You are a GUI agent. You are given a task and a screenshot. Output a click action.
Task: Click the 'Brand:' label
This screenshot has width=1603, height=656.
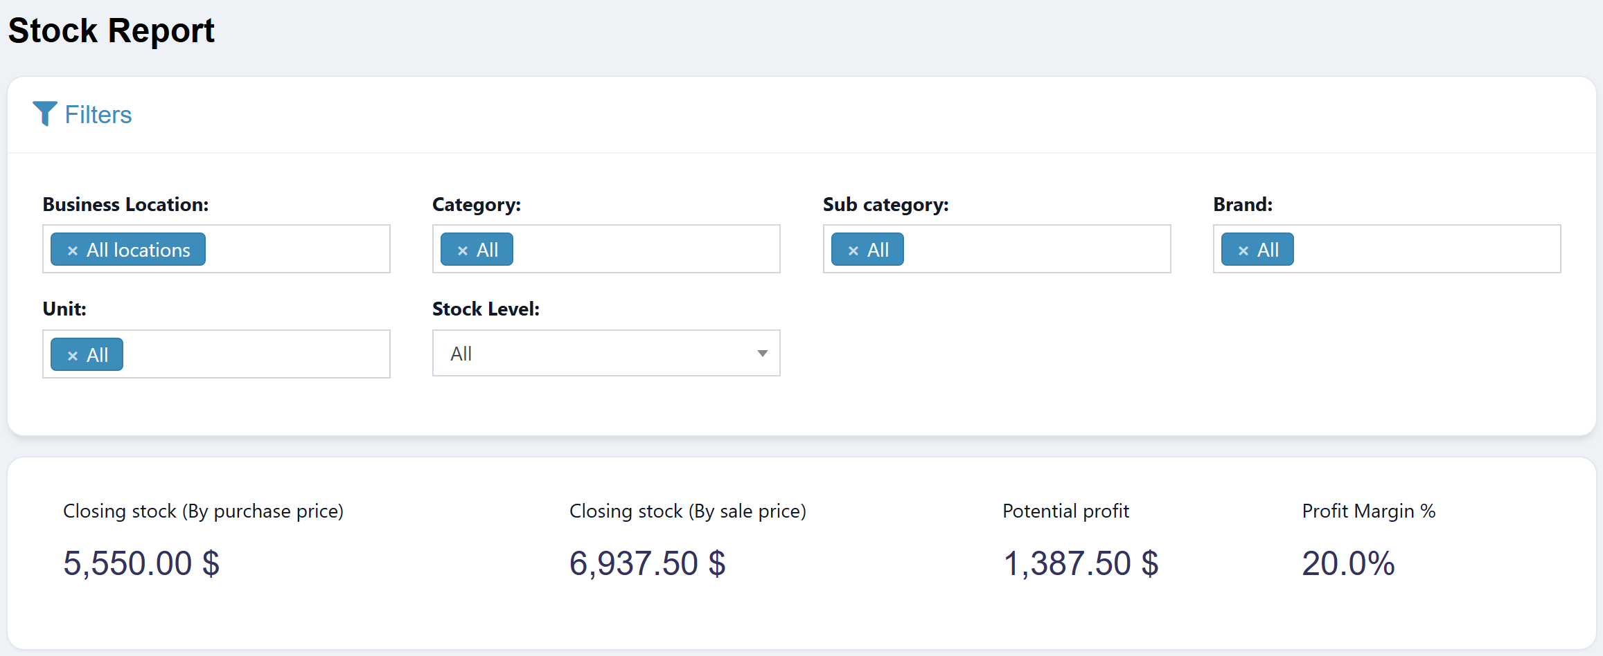pyautogui.click(x=1243, y=204)
